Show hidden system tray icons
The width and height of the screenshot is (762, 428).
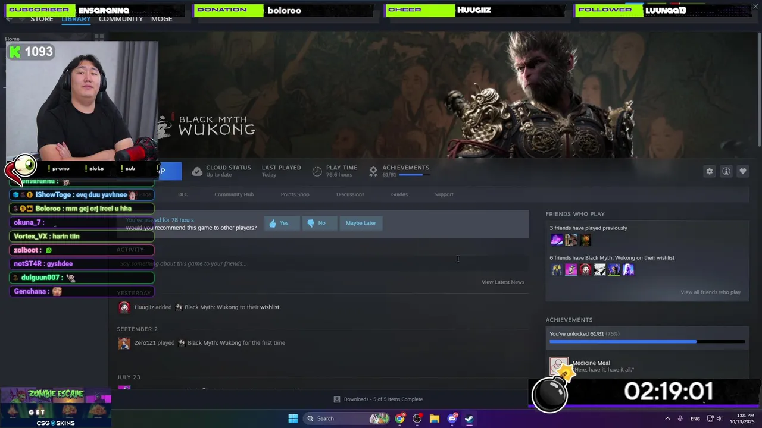point(667,418)
